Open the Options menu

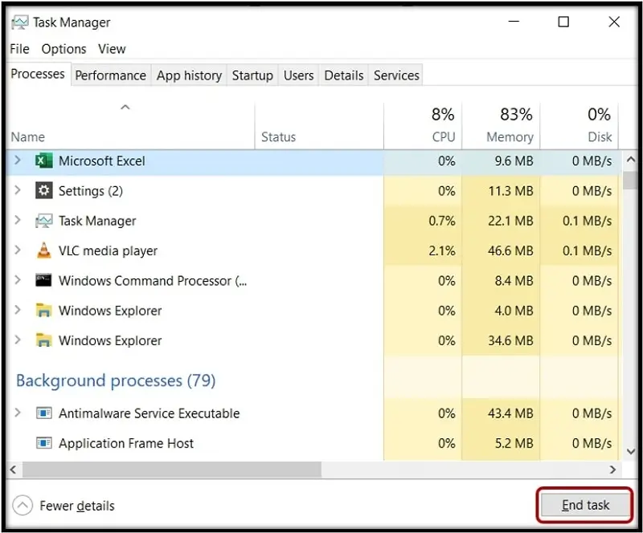tap(63, 49)
